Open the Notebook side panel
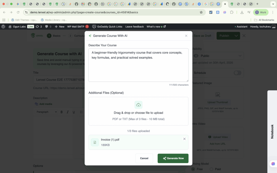This screenshot has width=277, height=173. click(x=272, y=132)
